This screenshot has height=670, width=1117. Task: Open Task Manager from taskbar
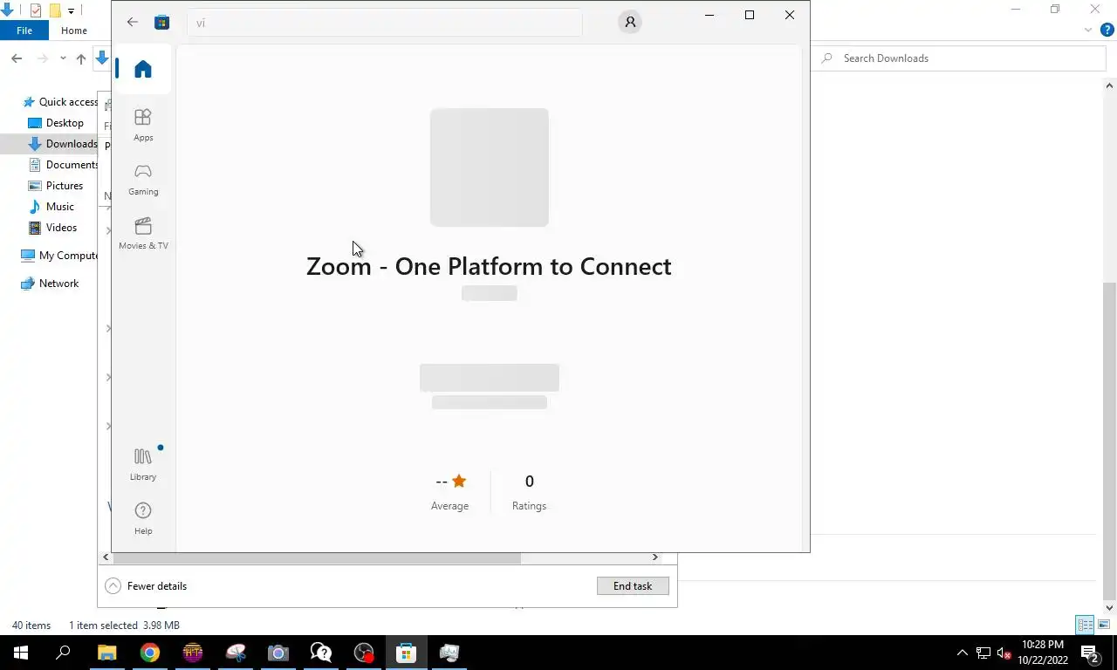pyautogui.click(x=449, y=653)
